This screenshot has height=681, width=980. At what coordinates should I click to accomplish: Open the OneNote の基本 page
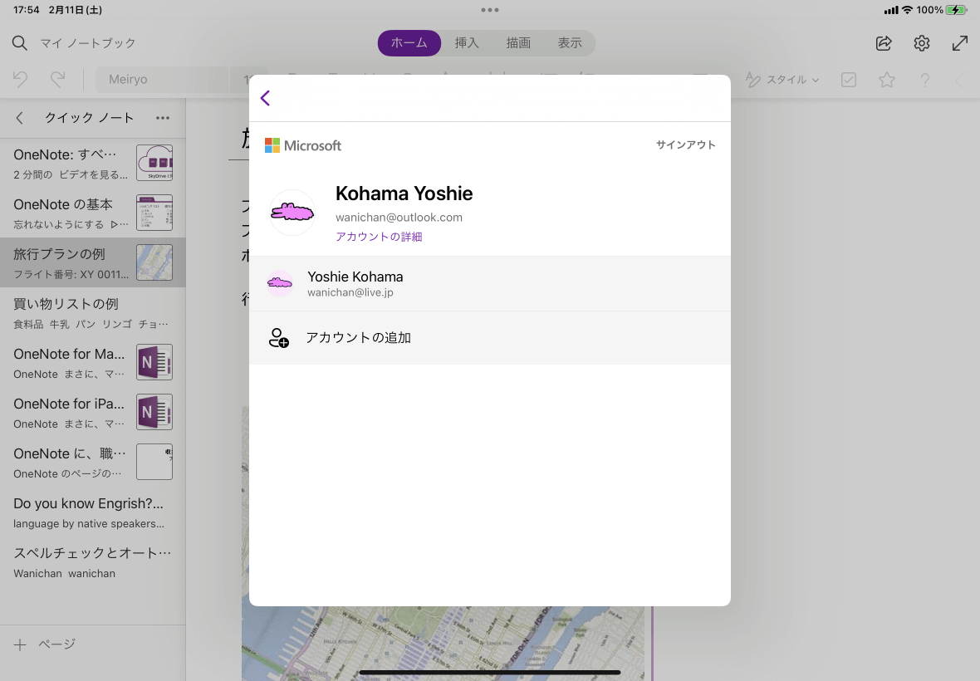click(x=92, y=213)
